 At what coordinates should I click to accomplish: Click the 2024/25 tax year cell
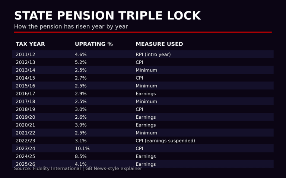pyautogui.click(x=25, y=156)
